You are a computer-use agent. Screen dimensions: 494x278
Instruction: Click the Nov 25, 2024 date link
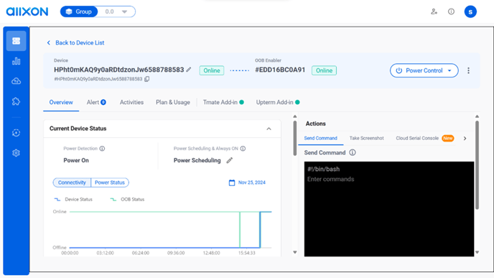(252, 182)
